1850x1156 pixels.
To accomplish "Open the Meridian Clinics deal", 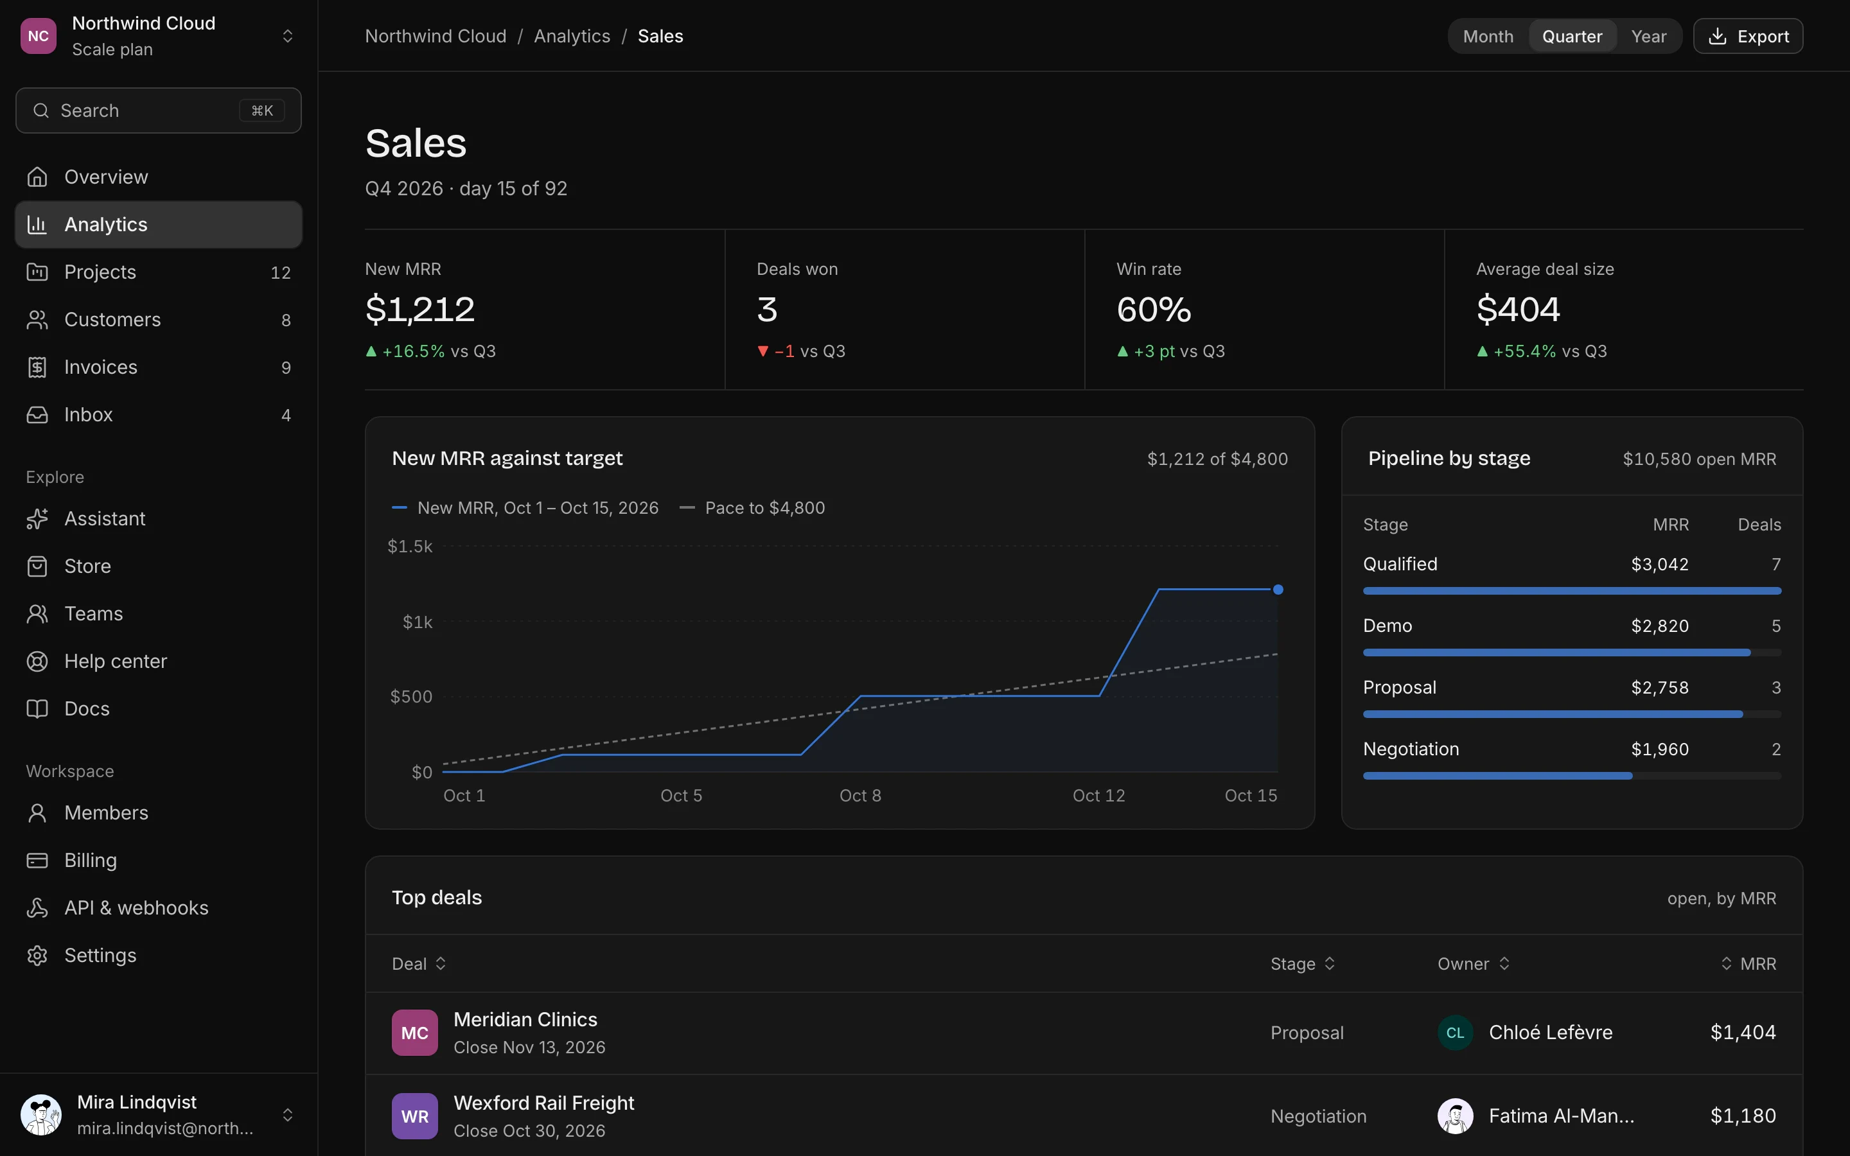I will [x=1083, y=1033].
